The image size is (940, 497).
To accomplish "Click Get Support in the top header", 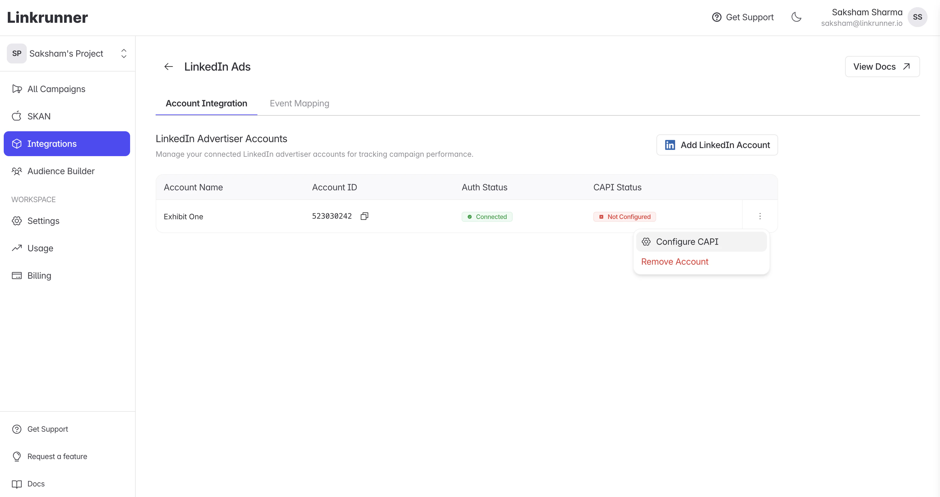I will click(x=742, y=17).
